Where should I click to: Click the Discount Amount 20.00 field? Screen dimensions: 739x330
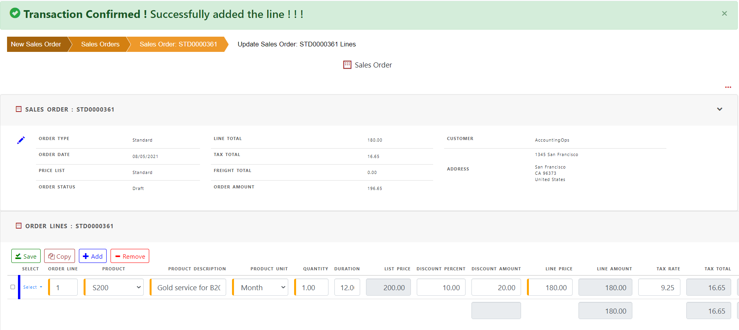coord(496,287)
